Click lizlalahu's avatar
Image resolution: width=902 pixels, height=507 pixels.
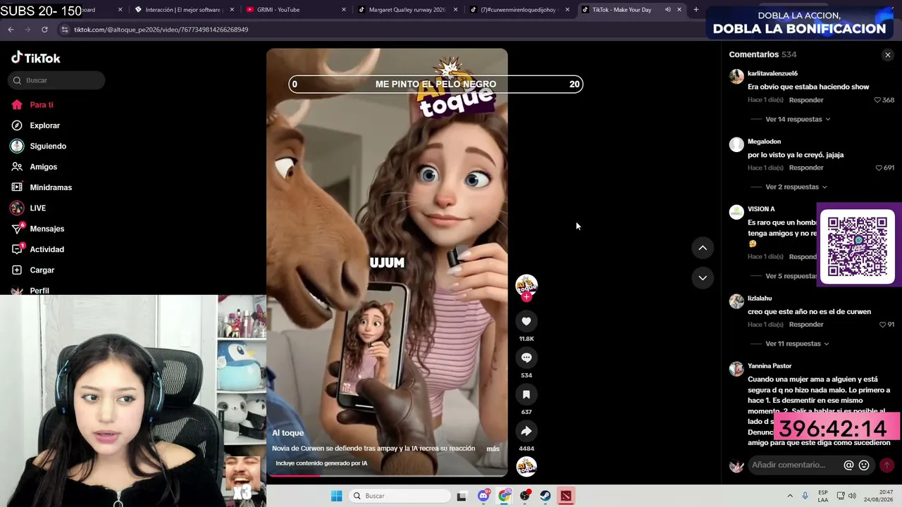[736, 301]
